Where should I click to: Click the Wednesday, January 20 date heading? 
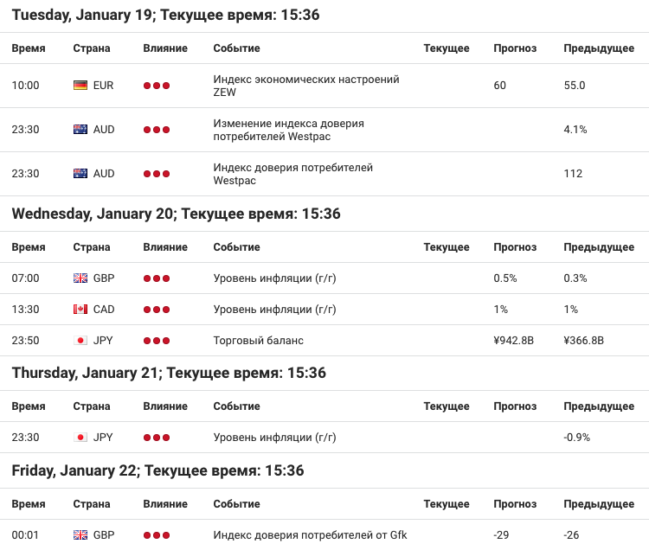coord(176,214)
